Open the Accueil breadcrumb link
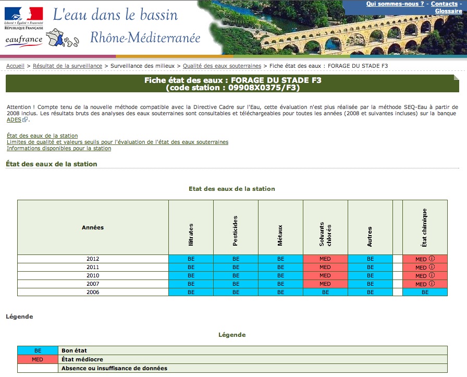467x377 pixels. click(15, 66)
